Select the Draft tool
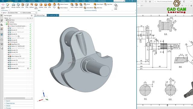Viewport: 193px width, 109px height. click(46, 5)
